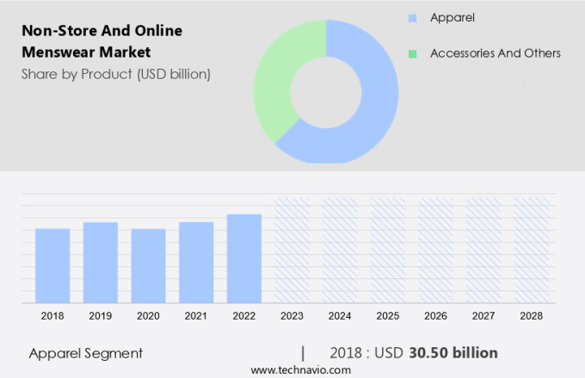Click the green Accessories And Others legend swatch
585x378 pixels.
coord(413,53)
